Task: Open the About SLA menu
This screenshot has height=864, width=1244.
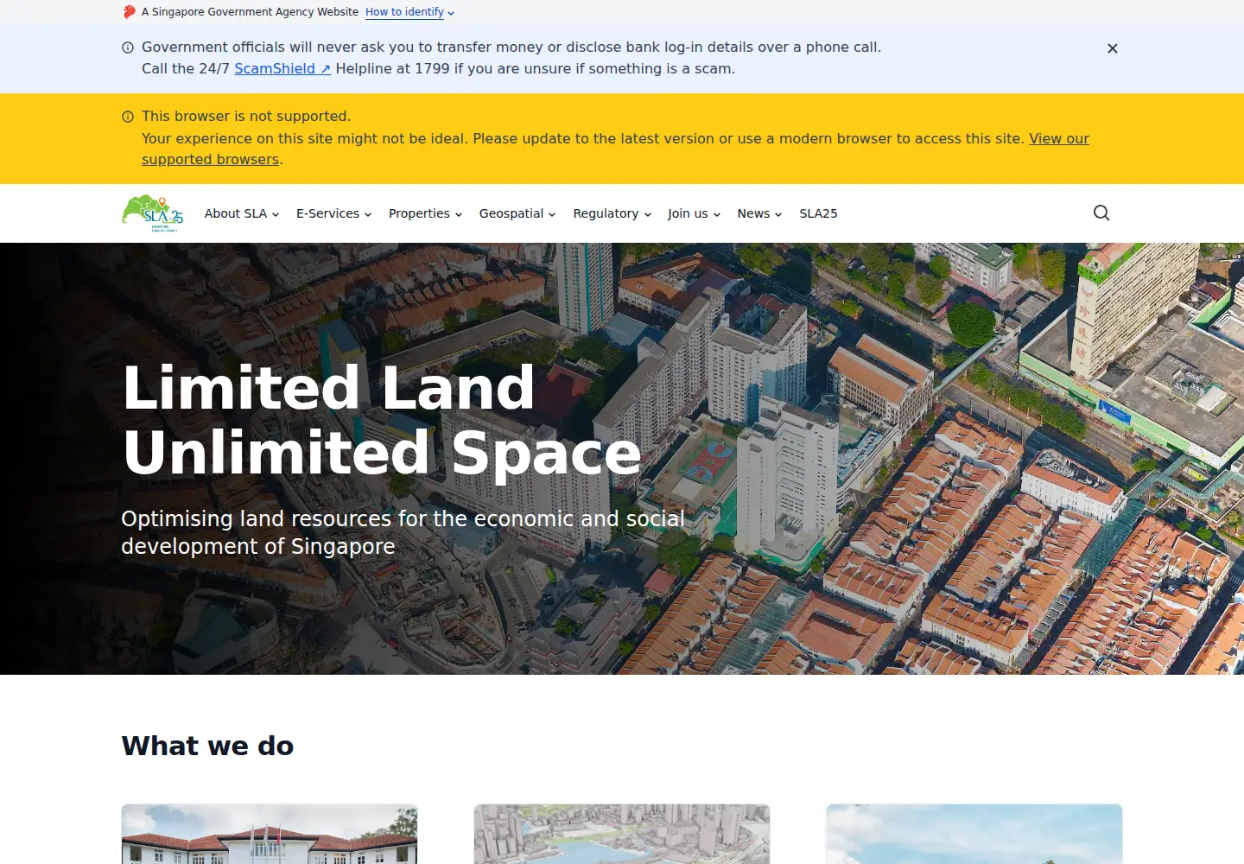Action: (242, 213)
